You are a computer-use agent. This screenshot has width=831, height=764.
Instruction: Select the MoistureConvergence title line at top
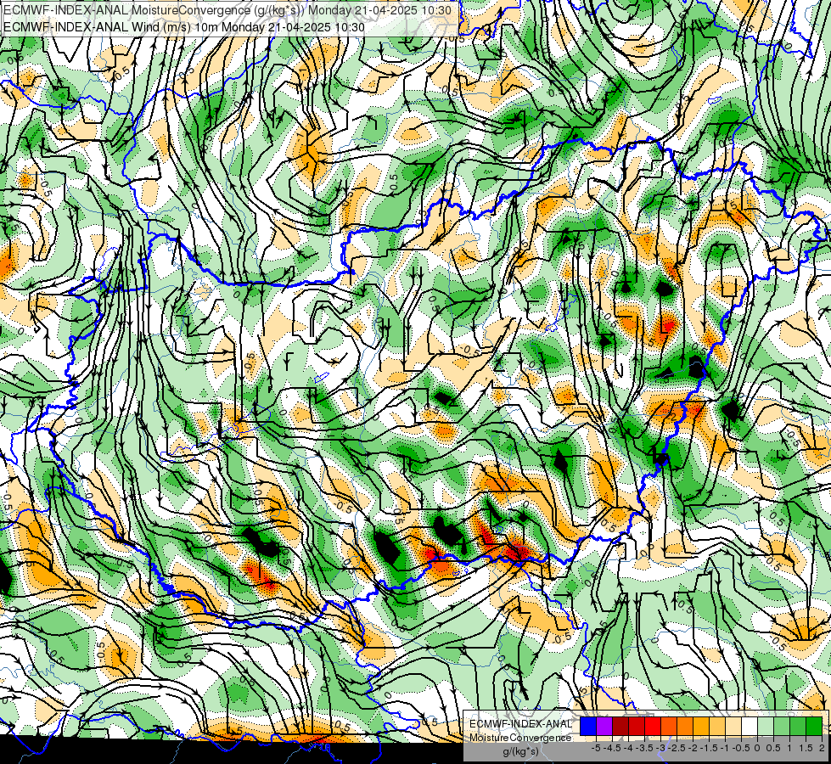pyautogui.click(x=227, y=10)
